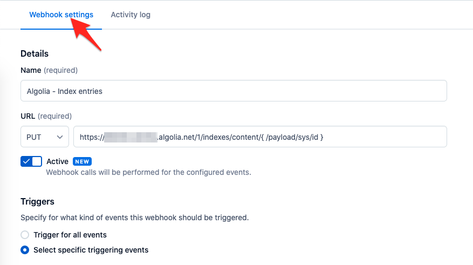
Task: Click the Active label text
Action: [57, 161]
